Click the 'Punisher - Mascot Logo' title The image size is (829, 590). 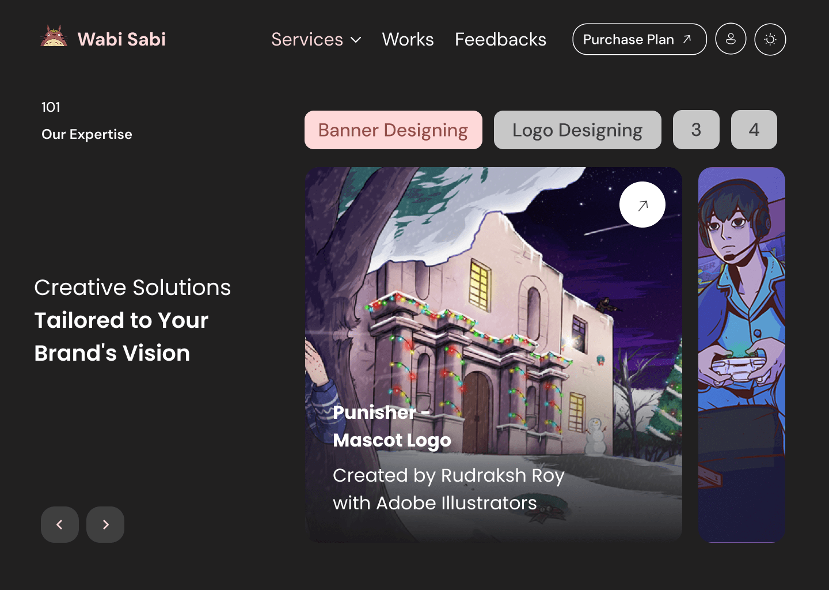[392, 426]
